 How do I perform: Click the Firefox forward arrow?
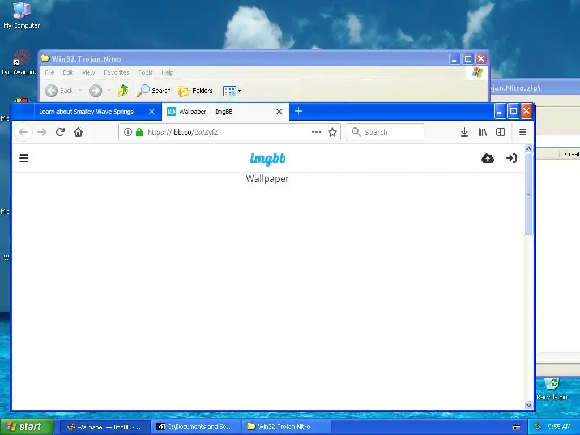pyautogui.click(x=42, y=132)
